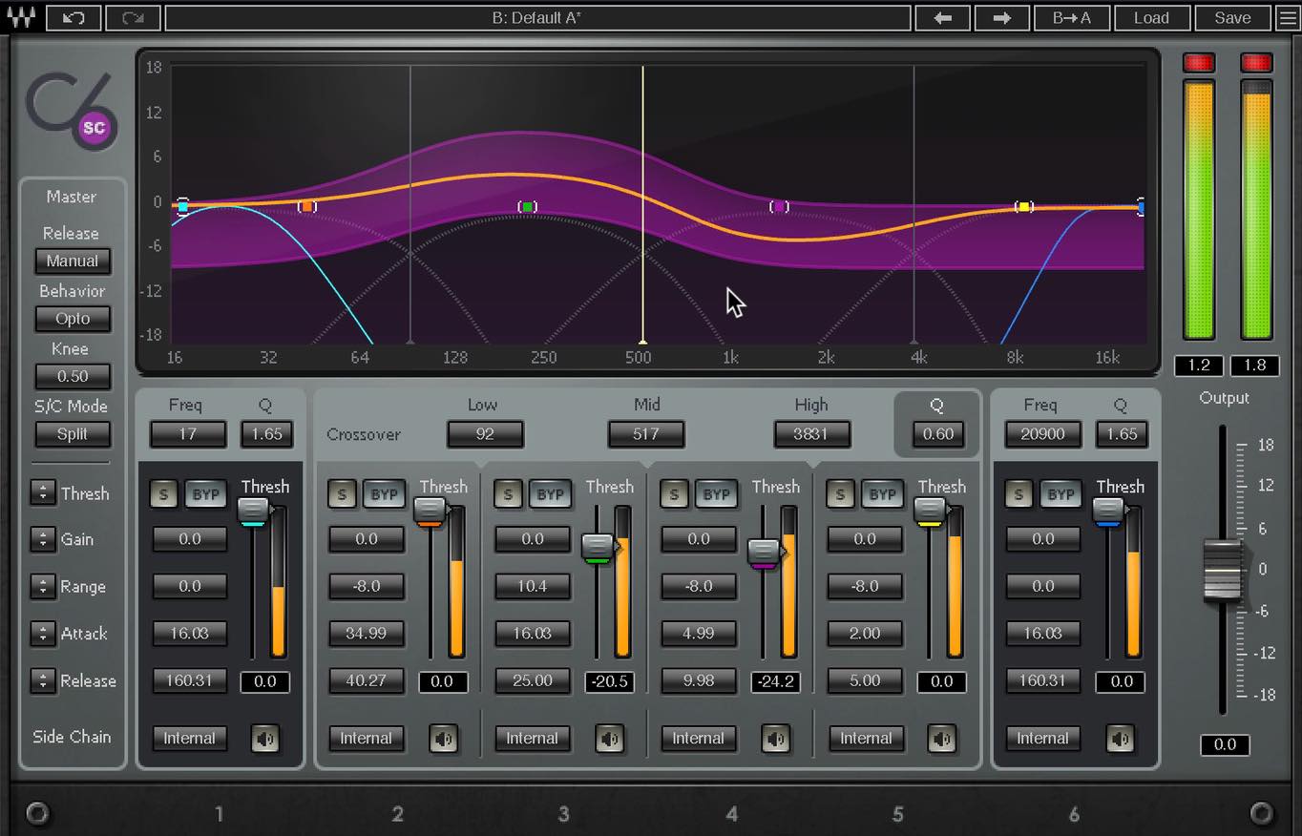Screen dimensions: 1302x836
Task: Click the Output fader handle
Action: [1222, 571]
